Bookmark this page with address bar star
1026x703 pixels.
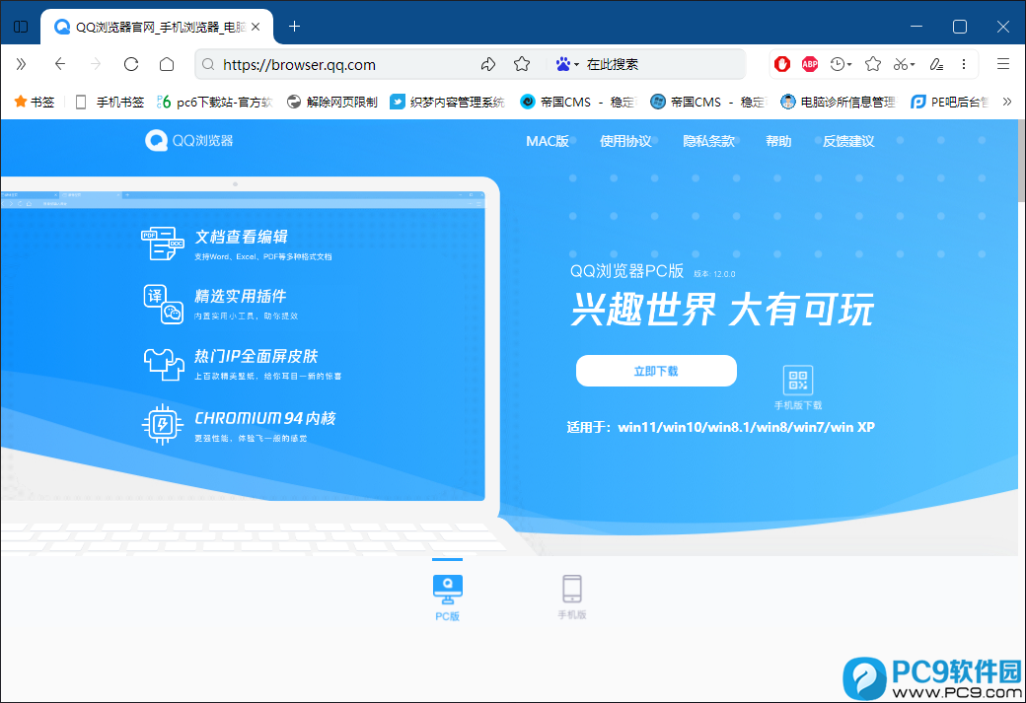point(522,64)
